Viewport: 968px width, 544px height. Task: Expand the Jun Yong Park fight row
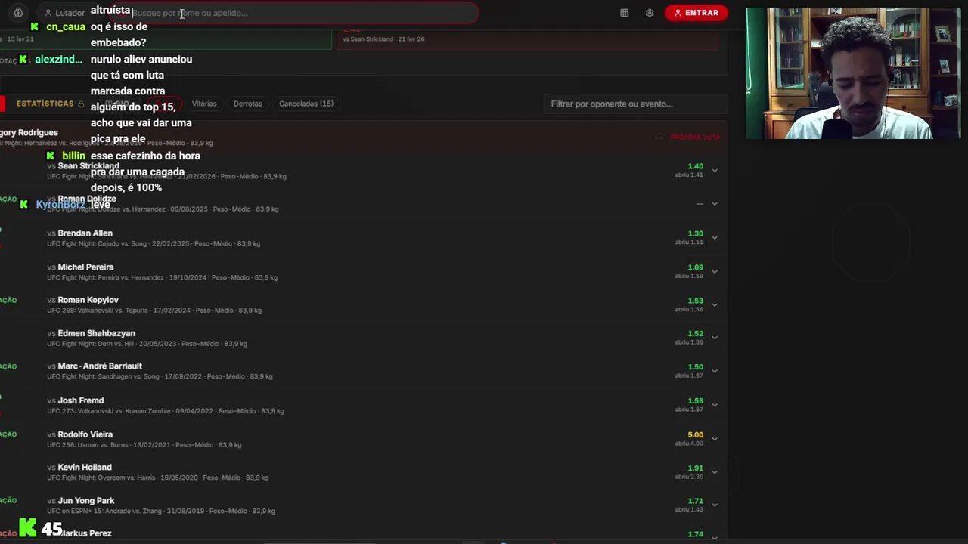[714, 505]
